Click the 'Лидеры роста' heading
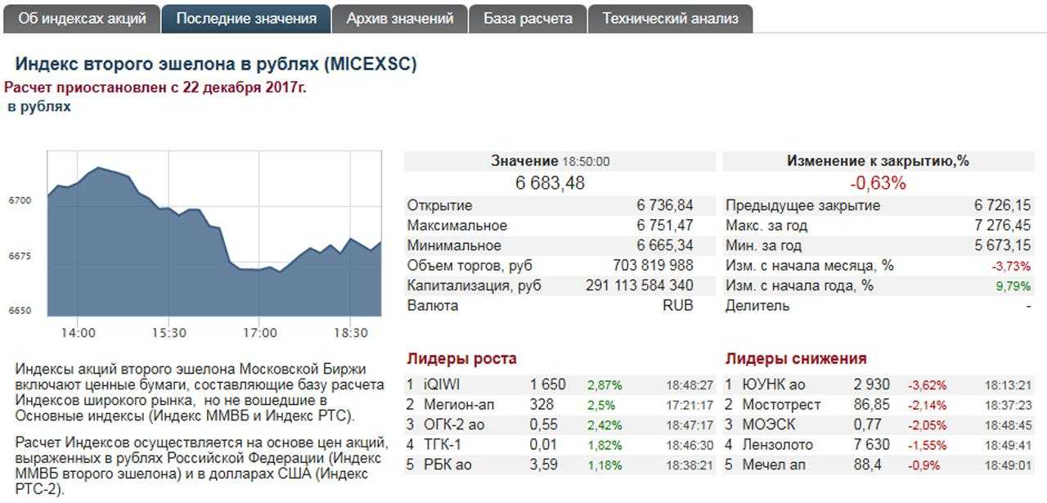 pyautogui.click(x=461, y=358)
